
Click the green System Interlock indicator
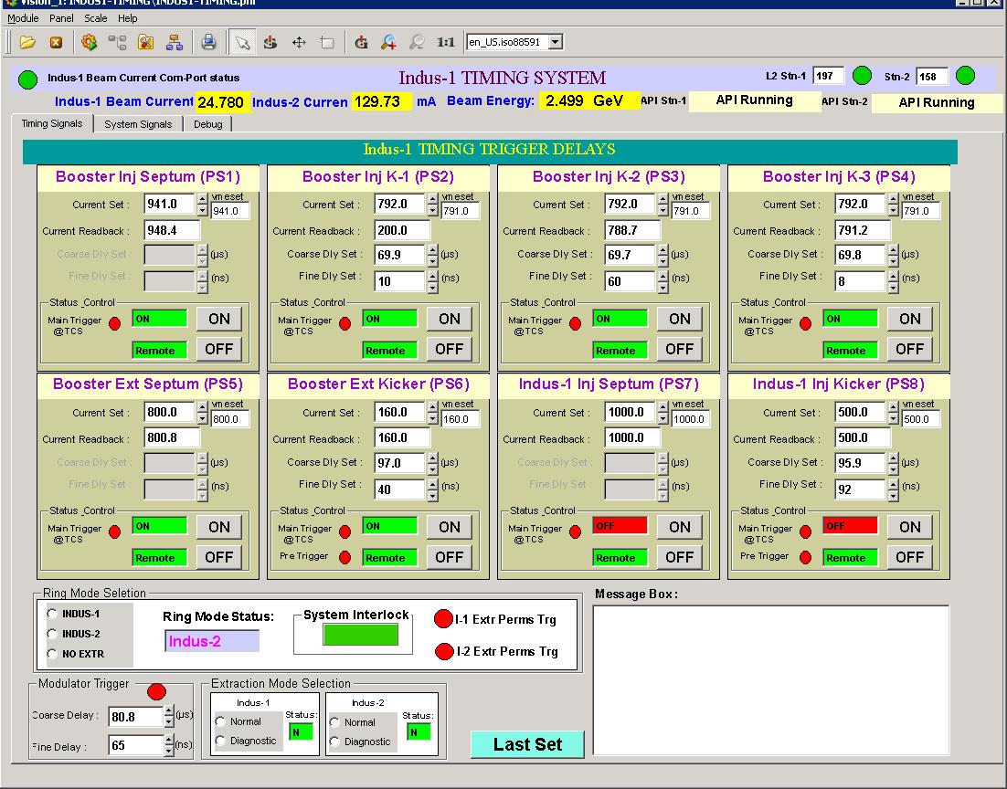point(359,635)
